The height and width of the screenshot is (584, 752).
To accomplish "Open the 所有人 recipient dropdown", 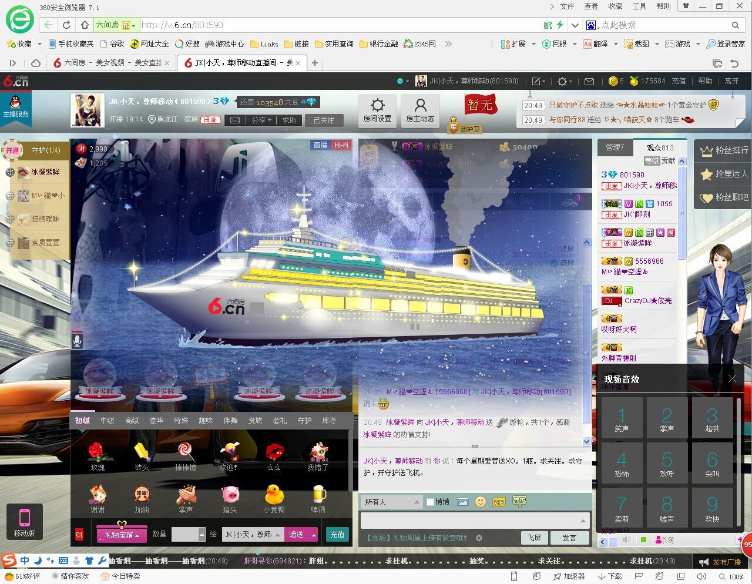I will pyautogui.click(x=391, y=502).
